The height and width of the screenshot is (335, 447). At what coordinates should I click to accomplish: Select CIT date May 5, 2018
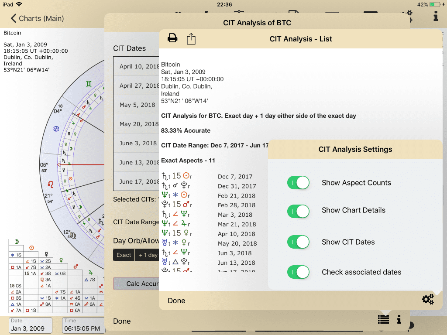tap(136, 105)
